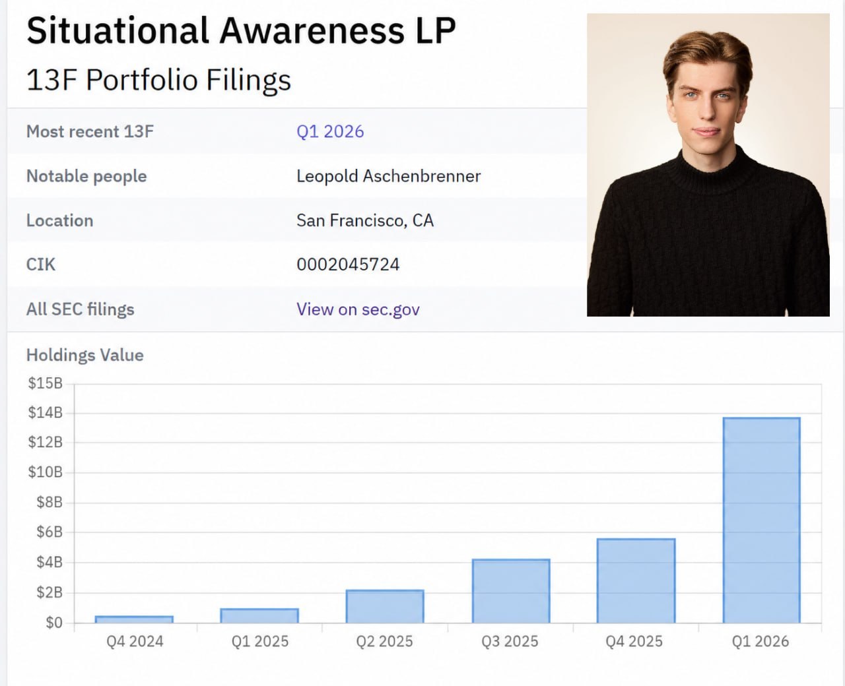Viewport: 845px width, 686px height.
Task: Click the Q4 2024 x-axis label
Action: point(135,641)
